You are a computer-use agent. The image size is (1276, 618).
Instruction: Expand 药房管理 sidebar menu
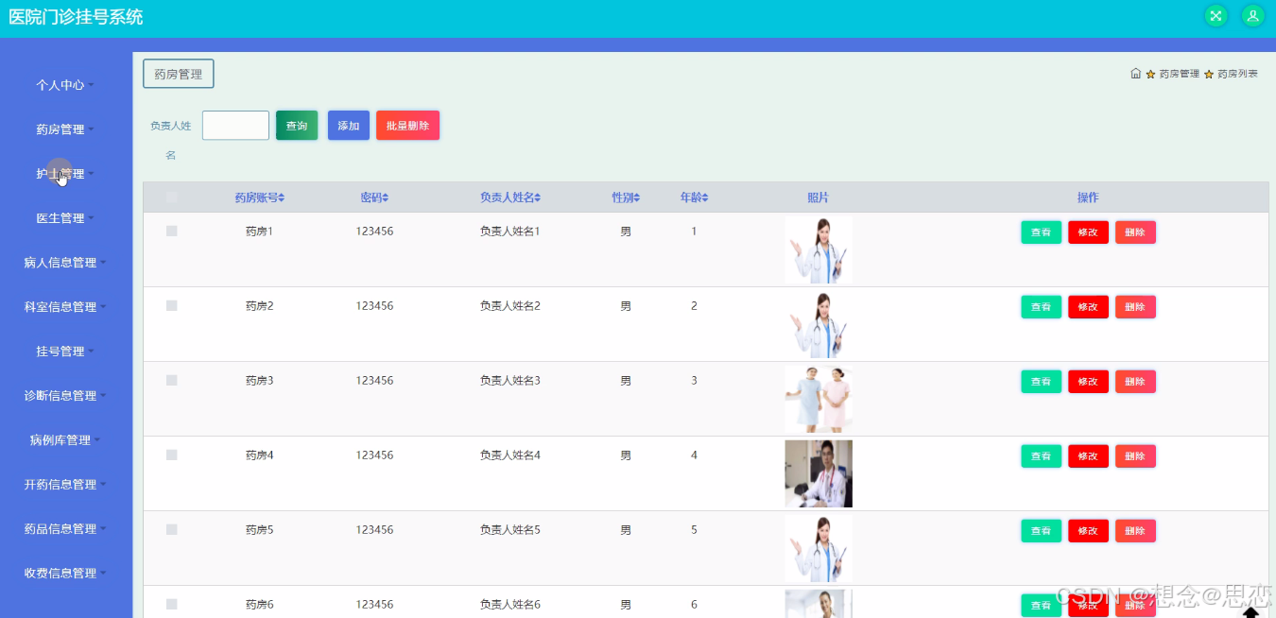click(x=65, y=129)
